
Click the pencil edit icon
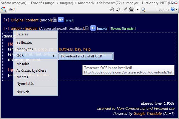coord(125,10)
